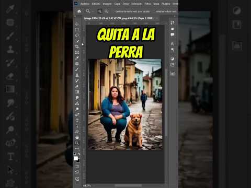Open the Plugins menu
The image size is (251, 188).
166,4
